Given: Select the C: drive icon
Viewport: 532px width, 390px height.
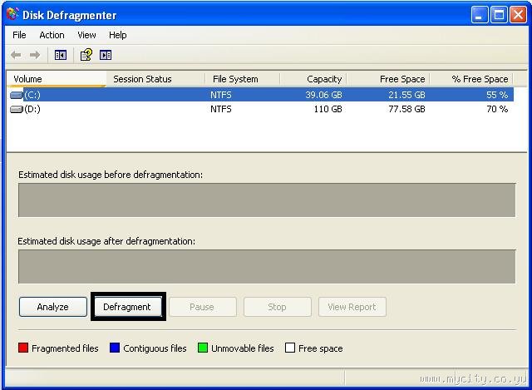Looking at the screenshot, I should click(17, 95).
